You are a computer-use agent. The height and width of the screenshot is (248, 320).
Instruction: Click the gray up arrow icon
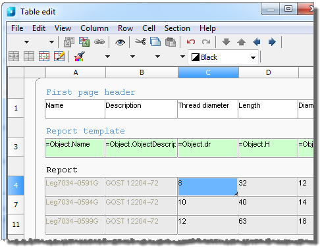click(x=241, y=41)
